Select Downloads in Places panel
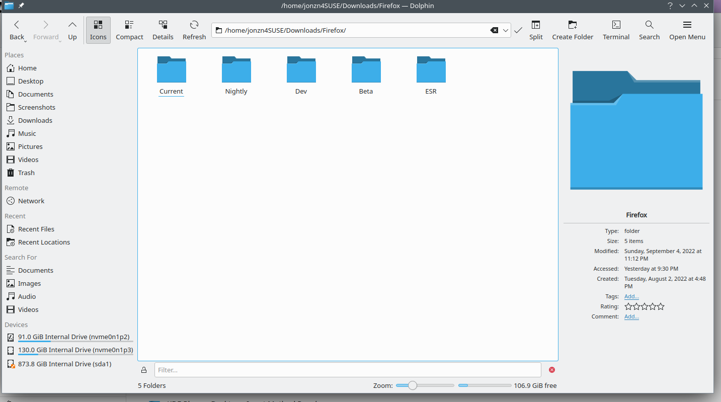Viewport: 721px width, 402px height. click(35, 120)
